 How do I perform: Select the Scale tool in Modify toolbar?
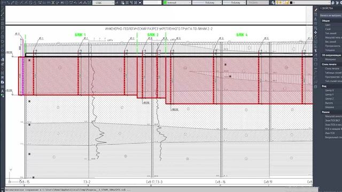coord(316,42)
